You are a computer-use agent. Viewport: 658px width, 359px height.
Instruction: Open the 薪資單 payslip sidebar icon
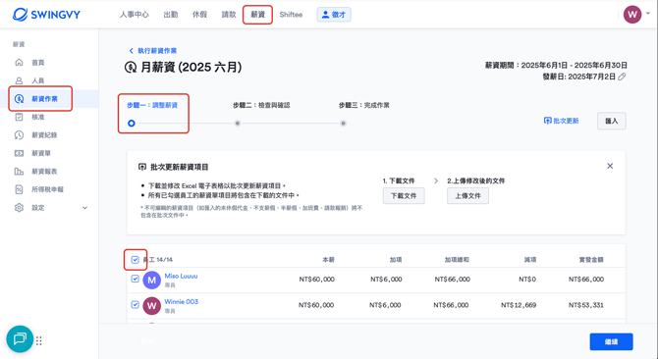pos(19,153)
